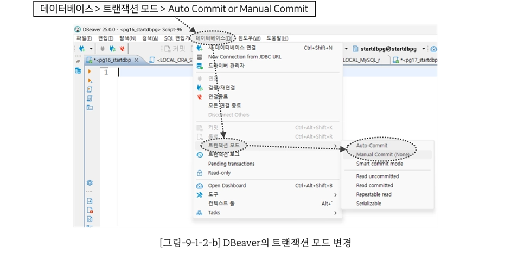Click the import file arrow icon in sidebar

point(90,201)
